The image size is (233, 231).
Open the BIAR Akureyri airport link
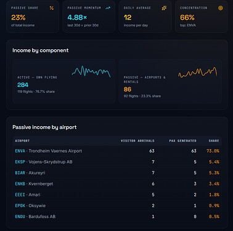pos(30,173)
